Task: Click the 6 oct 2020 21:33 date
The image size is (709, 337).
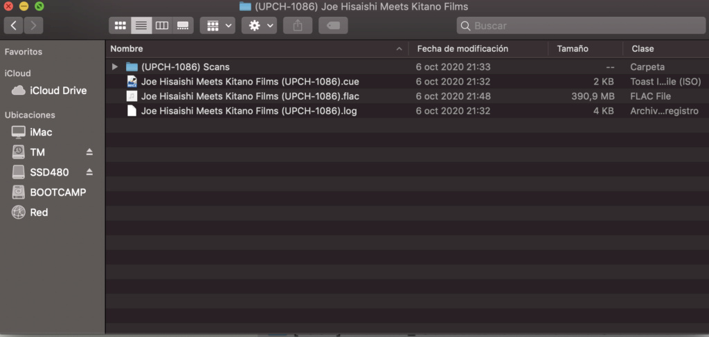Action: coord(453,67)
